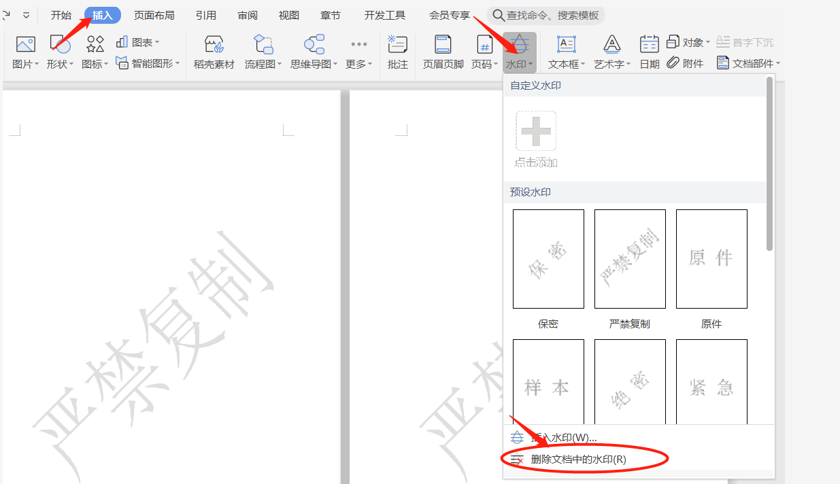The width and height of the screenshot is (840, 484).
Task: Open the 引用 tab
Action: coord(206,15)
